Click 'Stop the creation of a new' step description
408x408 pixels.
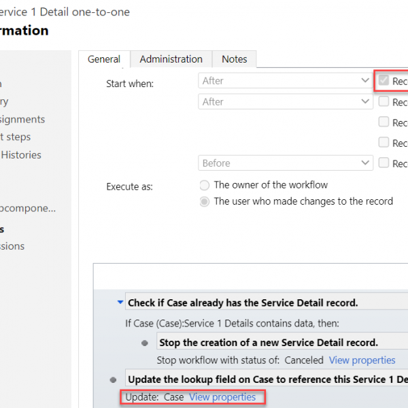(269, 343)
